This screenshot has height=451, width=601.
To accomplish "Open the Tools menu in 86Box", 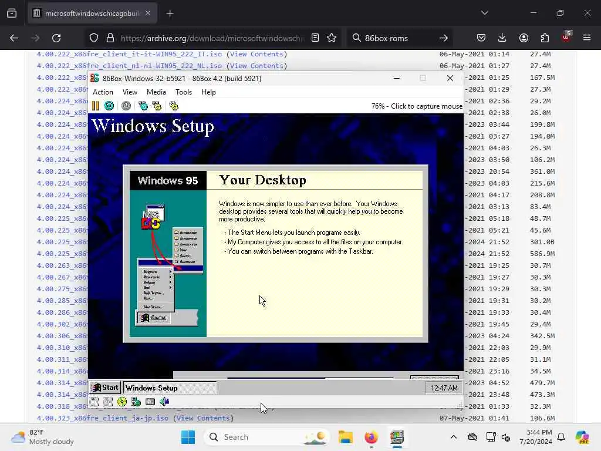I will [184, 92].
